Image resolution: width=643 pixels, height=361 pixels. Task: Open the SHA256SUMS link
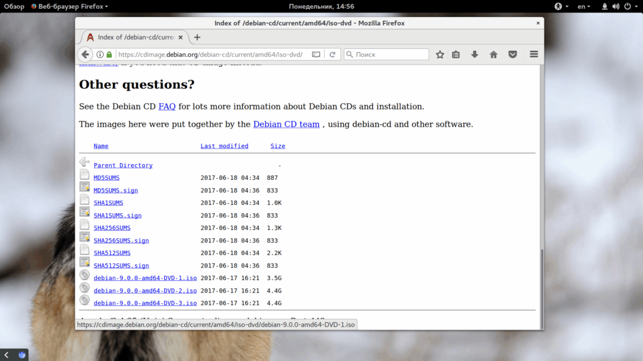click(x=112, y=228)
